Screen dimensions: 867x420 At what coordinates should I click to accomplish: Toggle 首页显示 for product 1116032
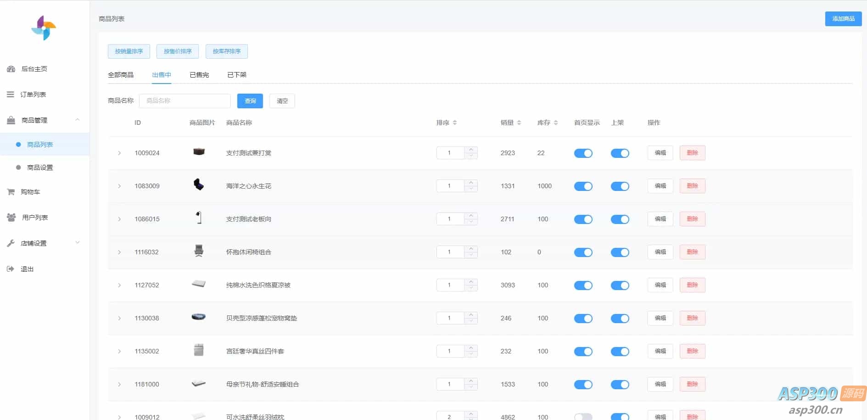[583, 252]
